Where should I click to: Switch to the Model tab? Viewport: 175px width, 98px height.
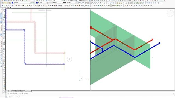(x=13, y=91)
